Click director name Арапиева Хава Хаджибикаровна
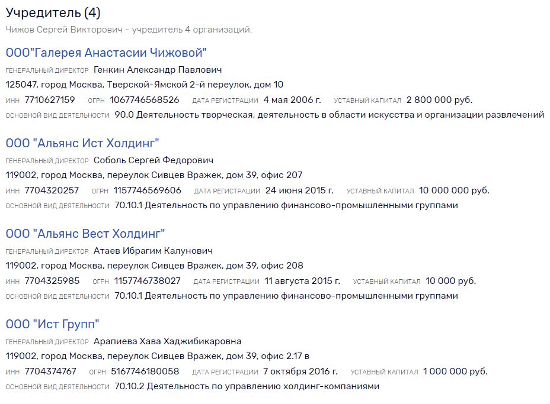550x404 pixels. pyautogui.click(x=167, y=341)
